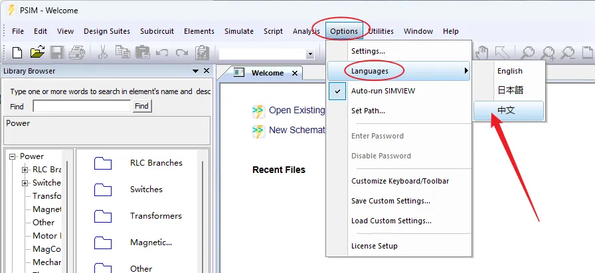Click the Open folder toolbar icon

coord(37,52)
